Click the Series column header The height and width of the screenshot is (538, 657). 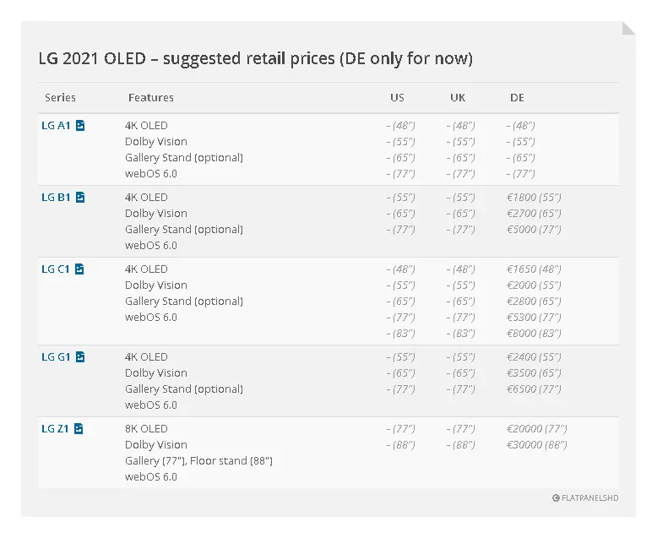coord(60,98)
